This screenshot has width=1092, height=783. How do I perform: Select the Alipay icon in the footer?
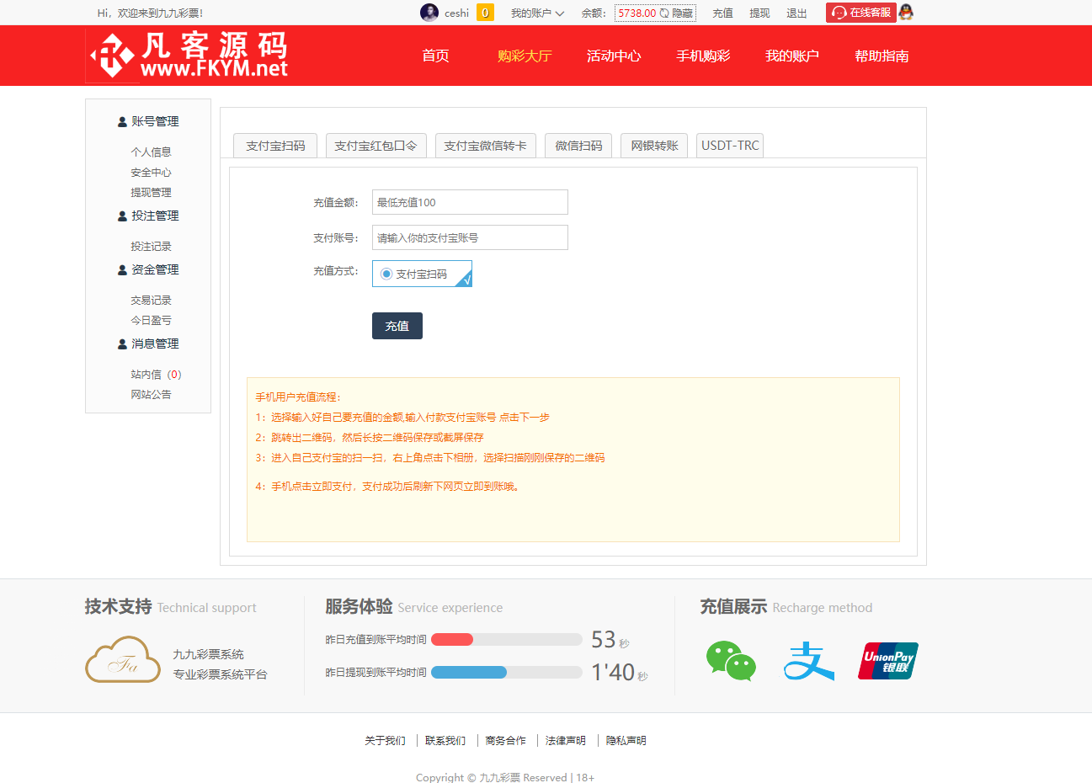(x=808, y=662)
